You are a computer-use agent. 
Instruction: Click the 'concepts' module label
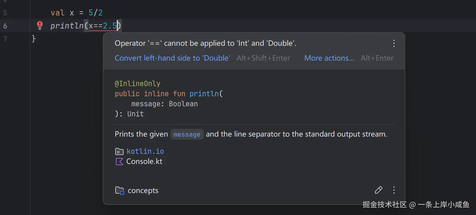tap(143, 190)
